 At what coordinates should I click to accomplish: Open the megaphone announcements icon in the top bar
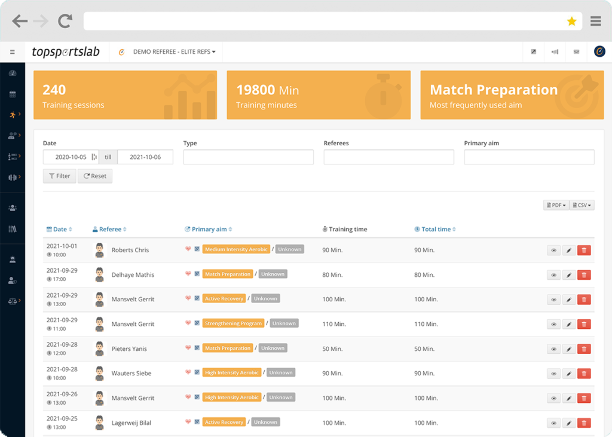555,51
